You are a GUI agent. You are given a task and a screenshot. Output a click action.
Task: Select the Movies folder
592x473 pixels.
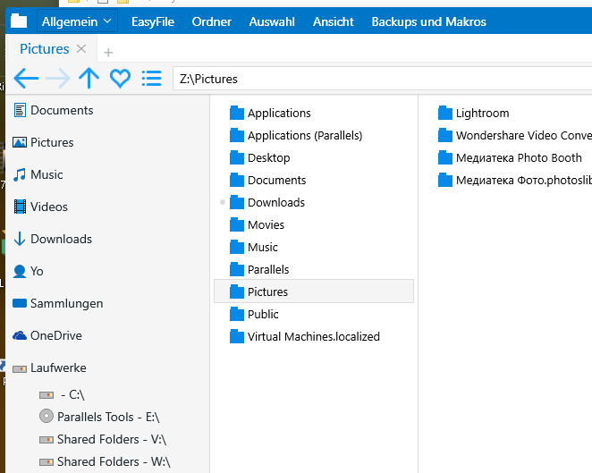pyautogui.click(x=258, y=224)
